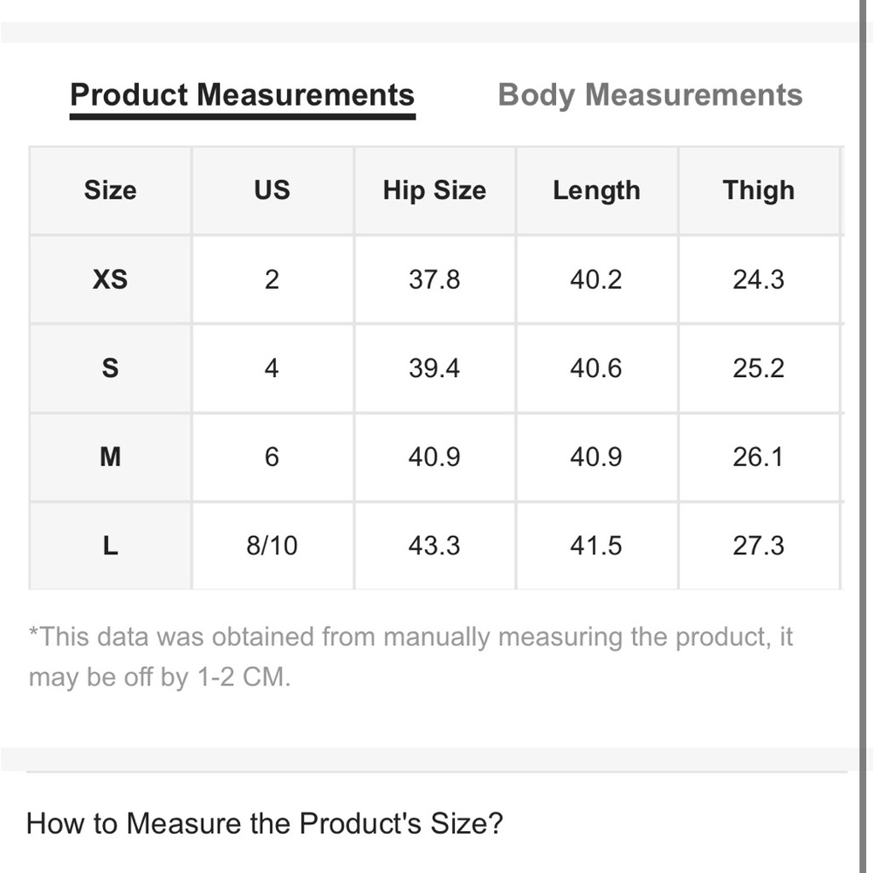The height and width of the screenshot is (873, 873).
Task: Select the S size row label
Action: pos(110,368)
